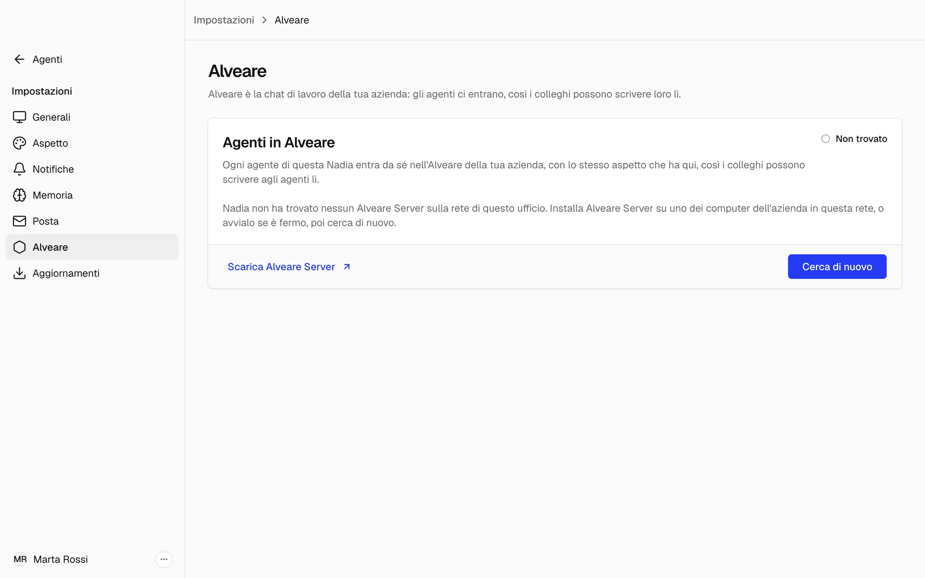Open the Aspetto settings section
This screenshot has width=925, height=578.
pos(92,143)
